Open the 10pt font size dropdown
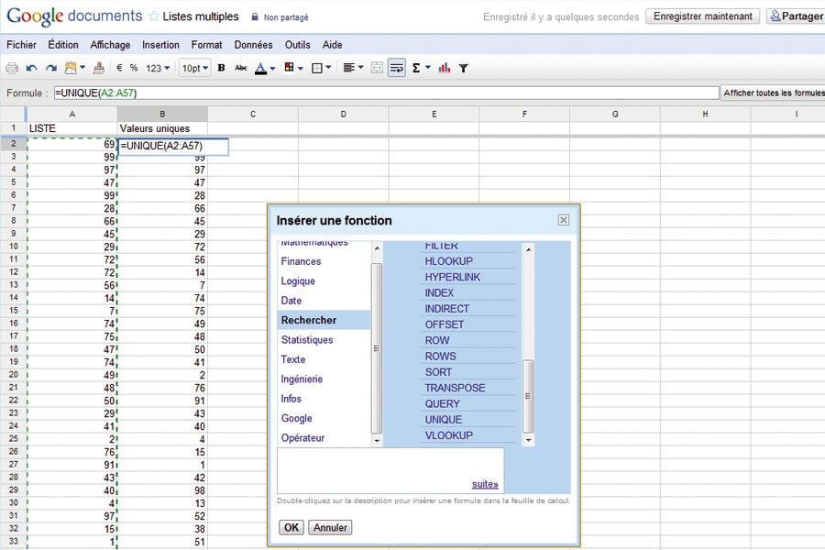 click(194, 68)
